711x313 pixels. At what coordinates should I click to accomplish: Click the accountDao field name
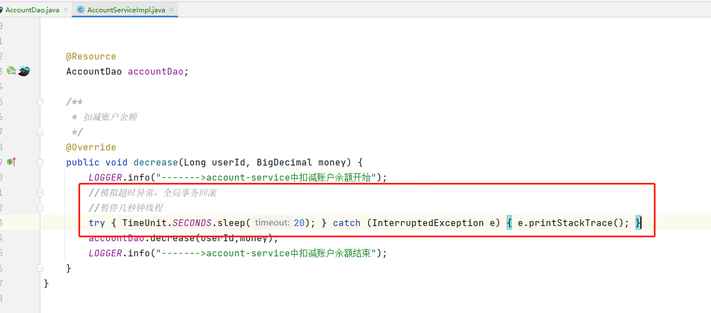click(x=156, y=71)
